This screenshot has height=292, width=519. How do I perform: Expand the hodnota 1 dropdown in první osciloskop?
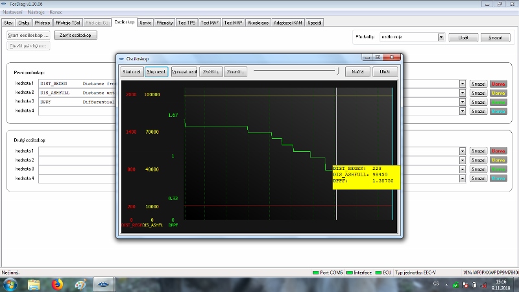tap(463, 84)
